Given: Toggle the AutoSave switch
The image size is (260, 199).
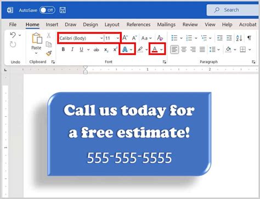Looking at the screenshot, I should click(x=47, y=10).
